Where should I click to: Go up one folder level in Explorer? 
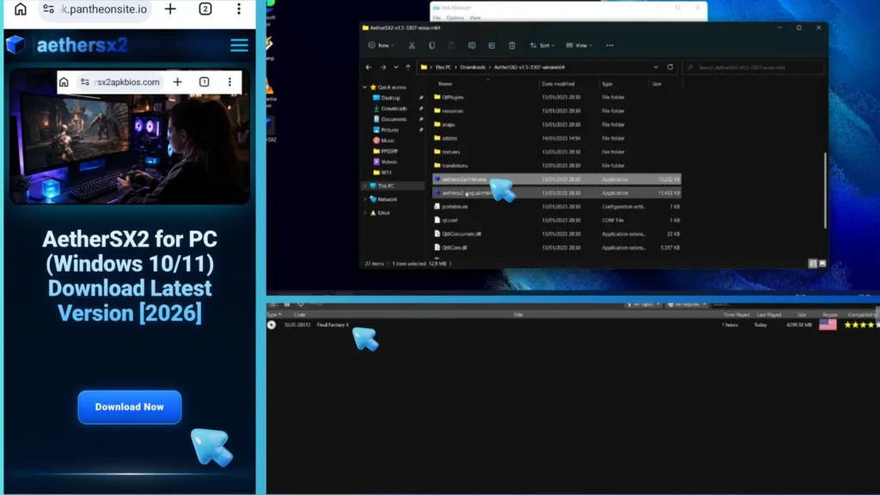pos(408,67)
